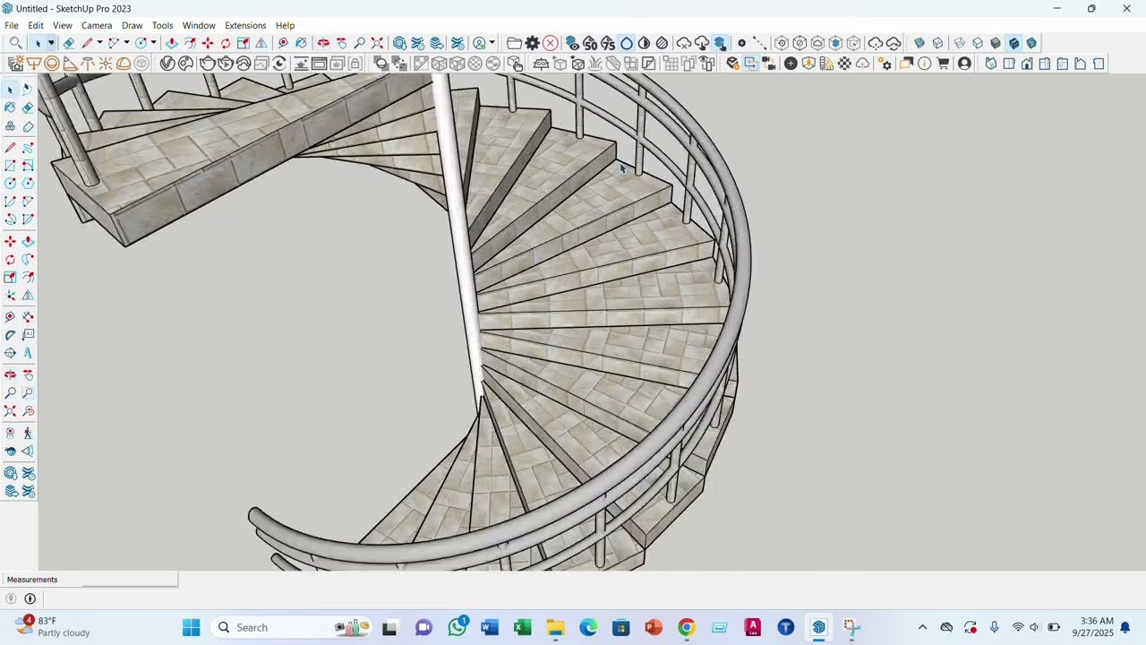1146x645 pixels.
Task: Open the Extensions menu
Action: (x=245, y=25)
